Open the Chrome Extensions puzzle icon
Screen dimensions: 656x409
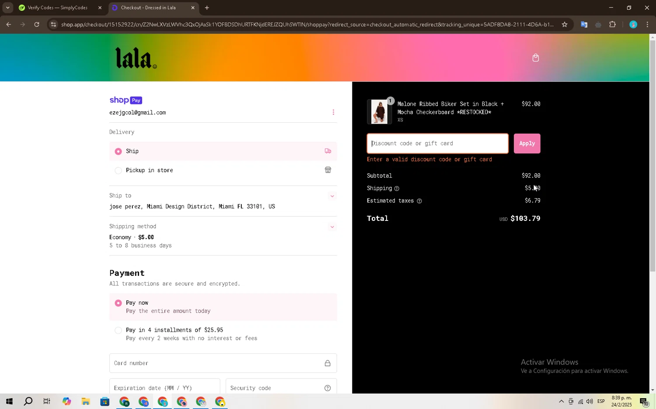(x=612, y=24)
